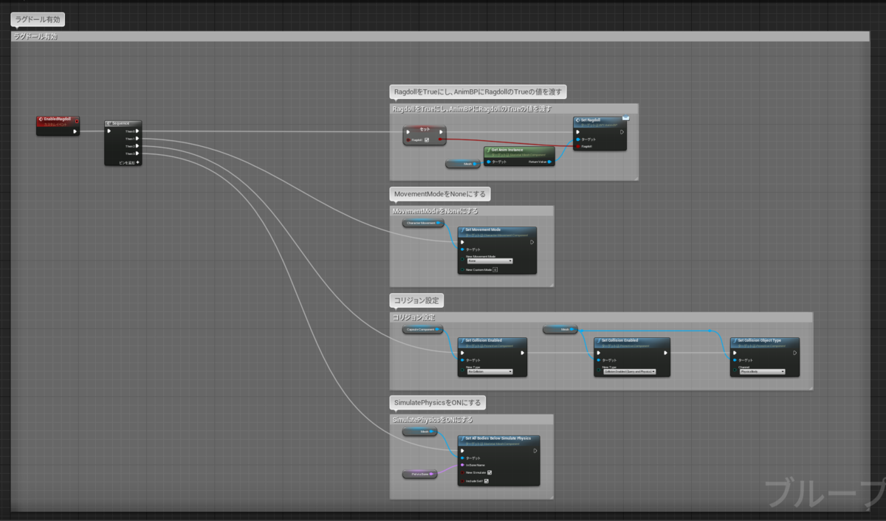The height and width of the screenshot is (521, 886).
Task: Select the Capsule Component variable node
Action: click(x=423, y=330)
